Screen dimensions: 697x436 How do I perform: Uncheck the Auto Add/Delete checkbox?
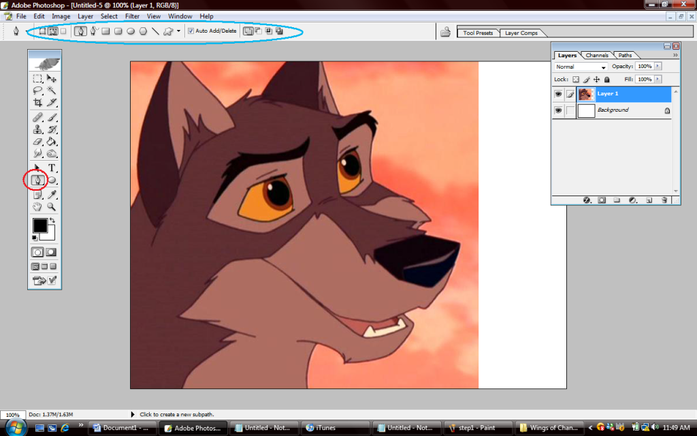click(191, 31)
